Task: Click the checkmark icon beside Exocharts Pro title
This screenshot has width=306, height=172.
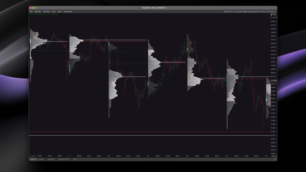Action: 140,8
